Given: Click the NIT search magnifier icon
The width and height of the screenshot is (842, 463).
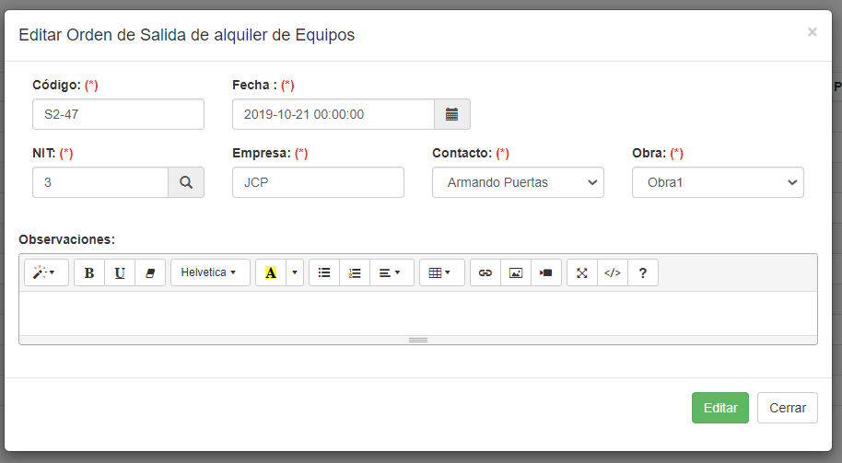Looking at the screenshot, I should 185,182.
